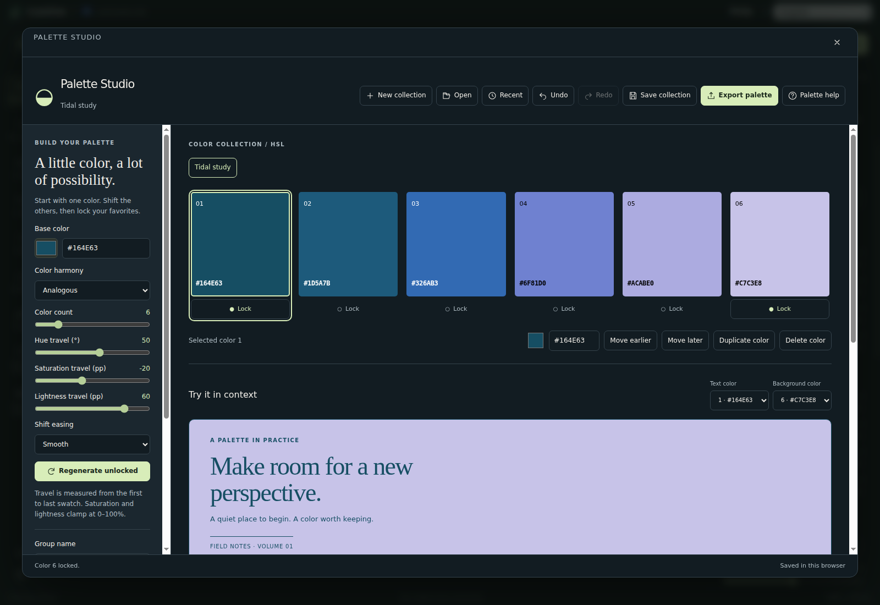Click the Export palette button

tap(739, 96)
